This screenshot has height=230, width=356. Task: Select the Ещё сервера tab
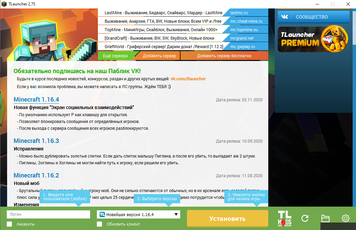click(x=116, y=56)
